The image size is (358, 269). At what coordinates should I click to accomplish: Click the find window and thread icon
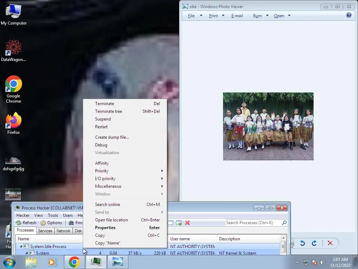[x=179, y=223]
